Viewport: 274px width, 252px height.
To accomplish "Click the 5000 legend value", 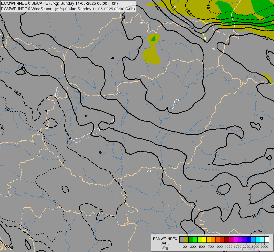I will pyautogui.click(x=264, y=247).
